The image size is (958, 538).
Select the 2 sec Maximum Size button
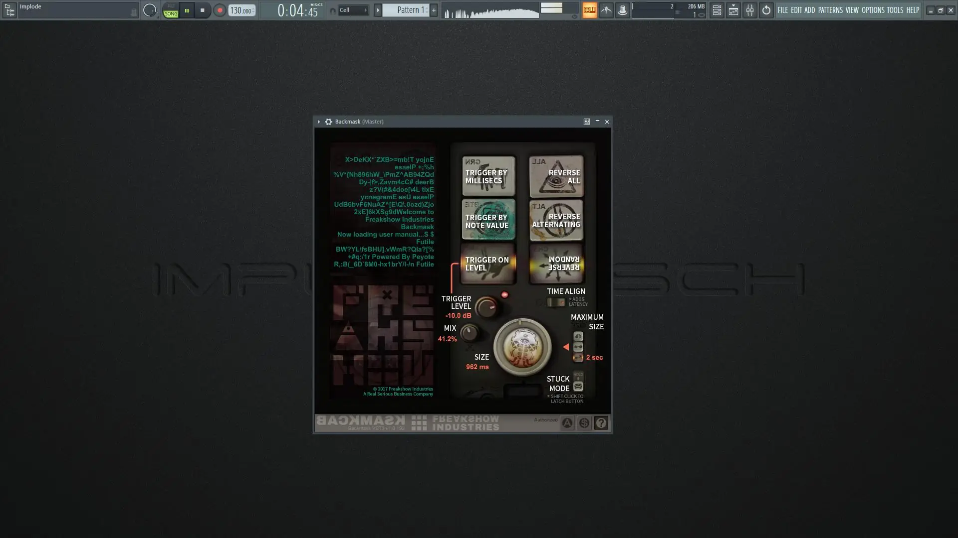coord(578,357)
